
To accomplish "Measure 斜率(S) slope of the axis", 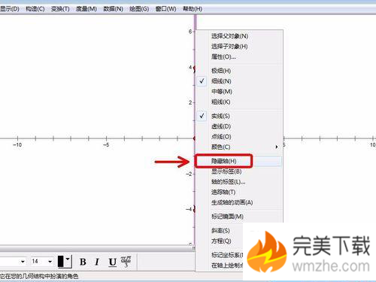I will click(220, 230).
